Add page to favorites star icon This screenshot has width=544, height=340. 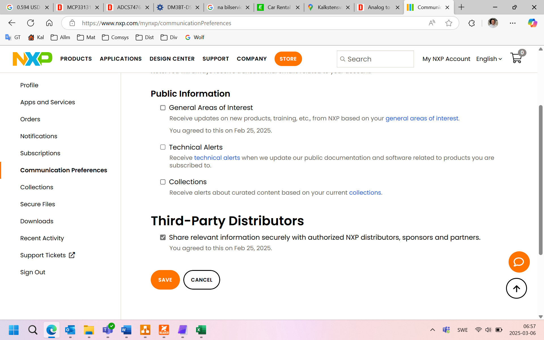[x=449, y=23]
